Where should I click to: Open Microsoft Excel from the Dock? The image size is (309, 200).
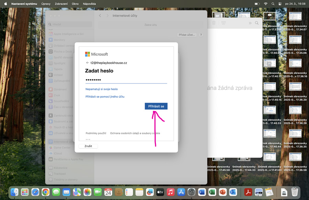click(212, 192)
